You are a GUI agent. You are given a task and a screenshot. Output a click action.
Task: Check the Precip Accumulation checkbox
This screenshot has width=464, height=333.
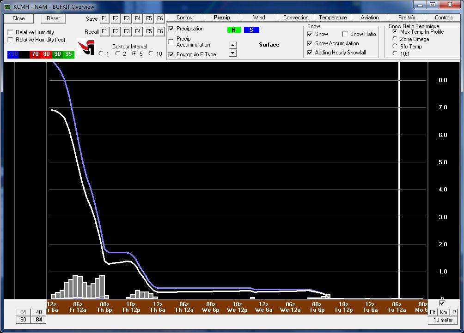(x=171, y=42)
